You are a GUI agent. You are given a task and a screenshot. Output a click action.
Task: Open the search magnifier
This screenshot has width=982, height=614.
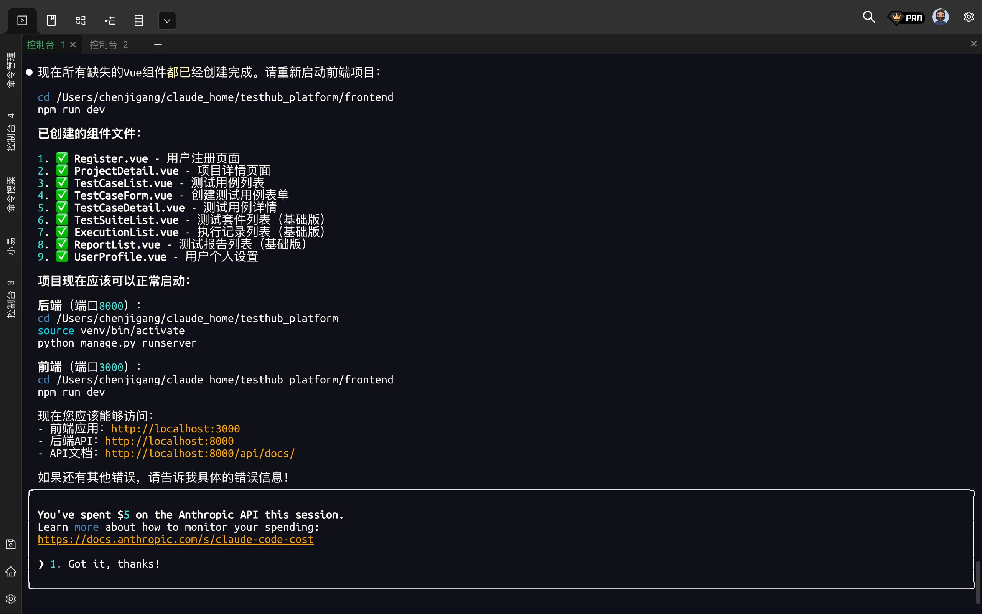(869, 17)
